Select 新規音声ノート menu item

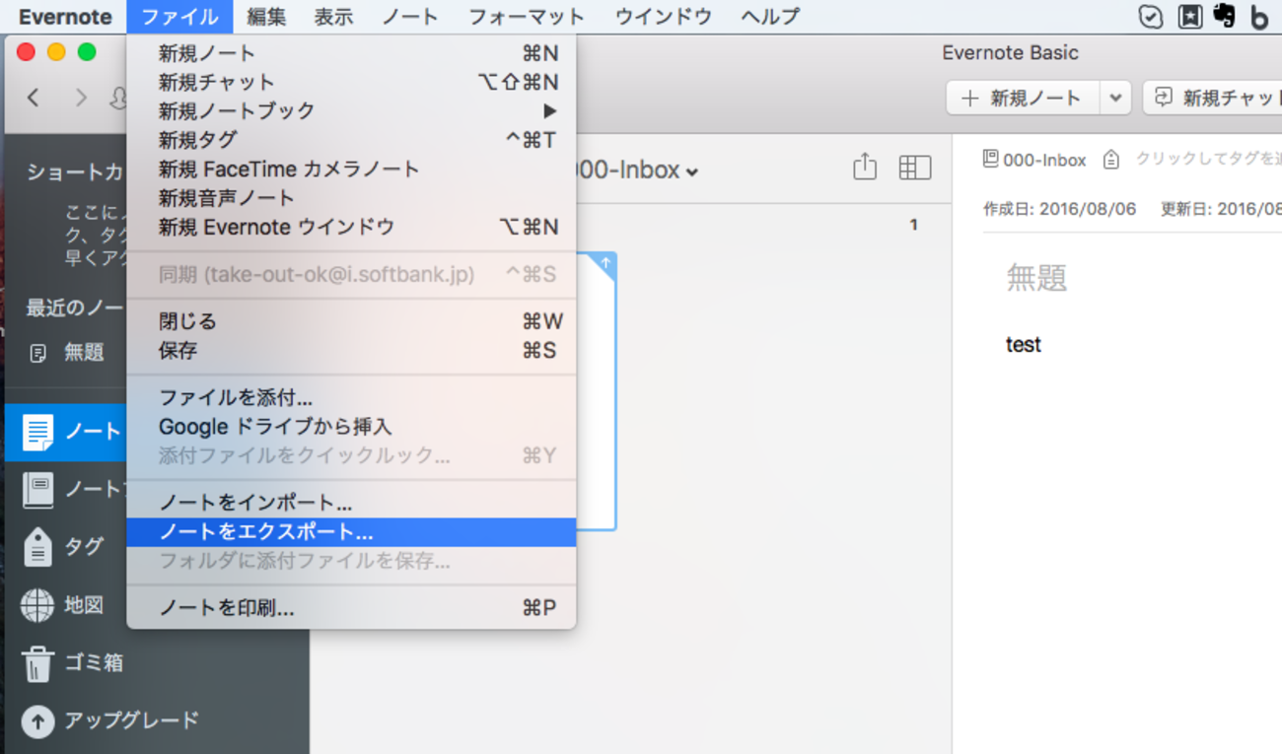point(351,198)
